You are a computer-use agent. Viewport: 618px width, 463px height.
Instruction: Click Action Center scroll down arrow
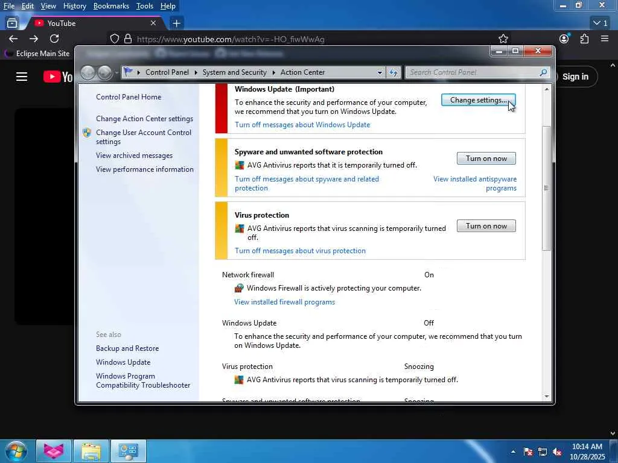[546, 397]
